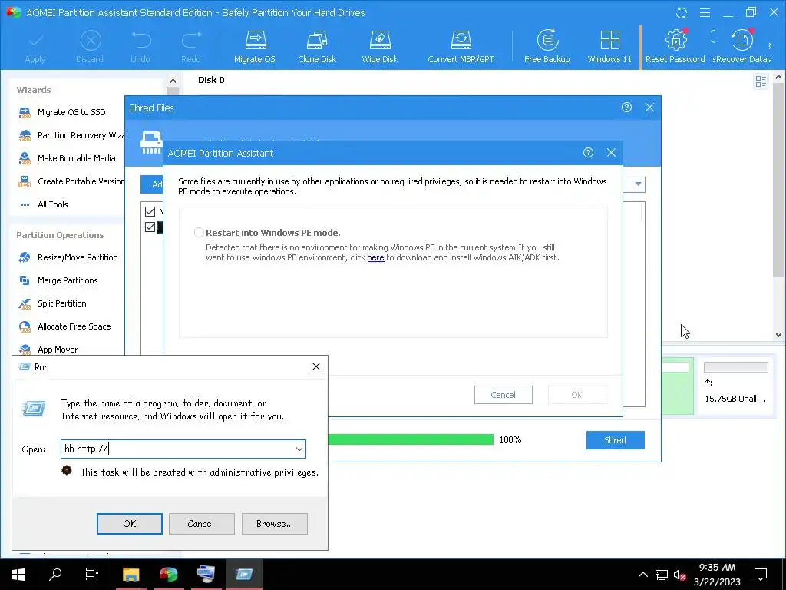This screenshot has width=786, height=590.
Task: Expand the Run command history dropdown
Action: coord(299,449)
